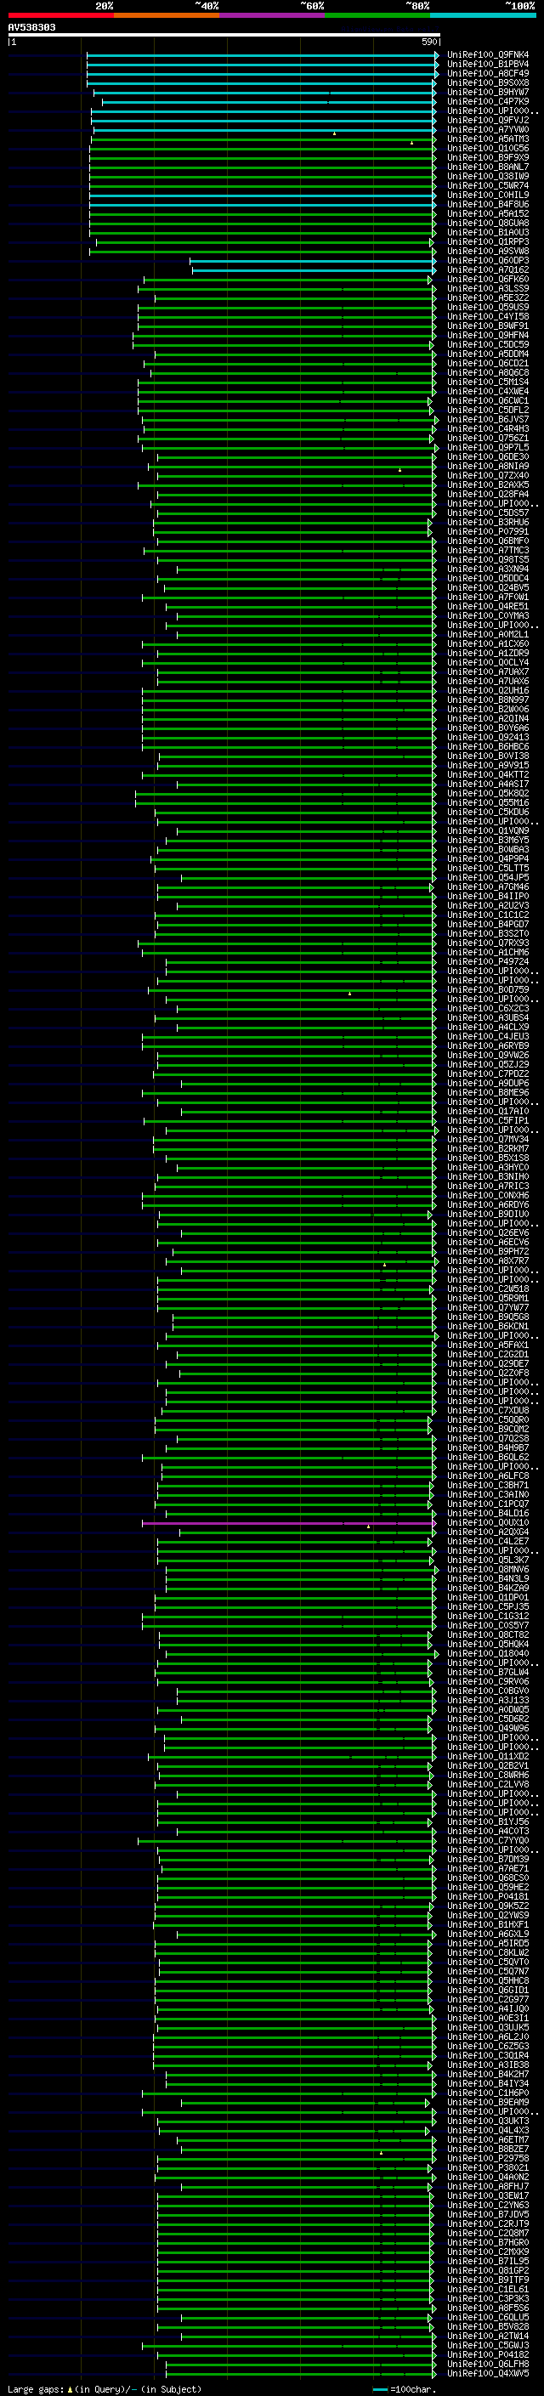This screenshot has width=544, height=2396.
Task: Select the UniRef100_Q3EW17 entry
Action: (x=488, y=2195)
